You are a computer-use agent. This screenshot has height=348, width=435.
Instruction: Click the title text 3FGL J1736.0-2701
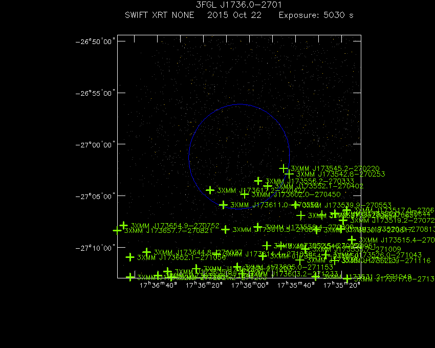click(239, 5)
